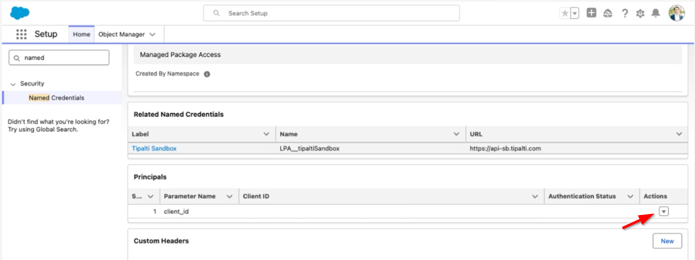This screenshot has width=695, height=260.
Task: Expand the Object Manager tab dropdown
Action: click(x=153, y=34)
